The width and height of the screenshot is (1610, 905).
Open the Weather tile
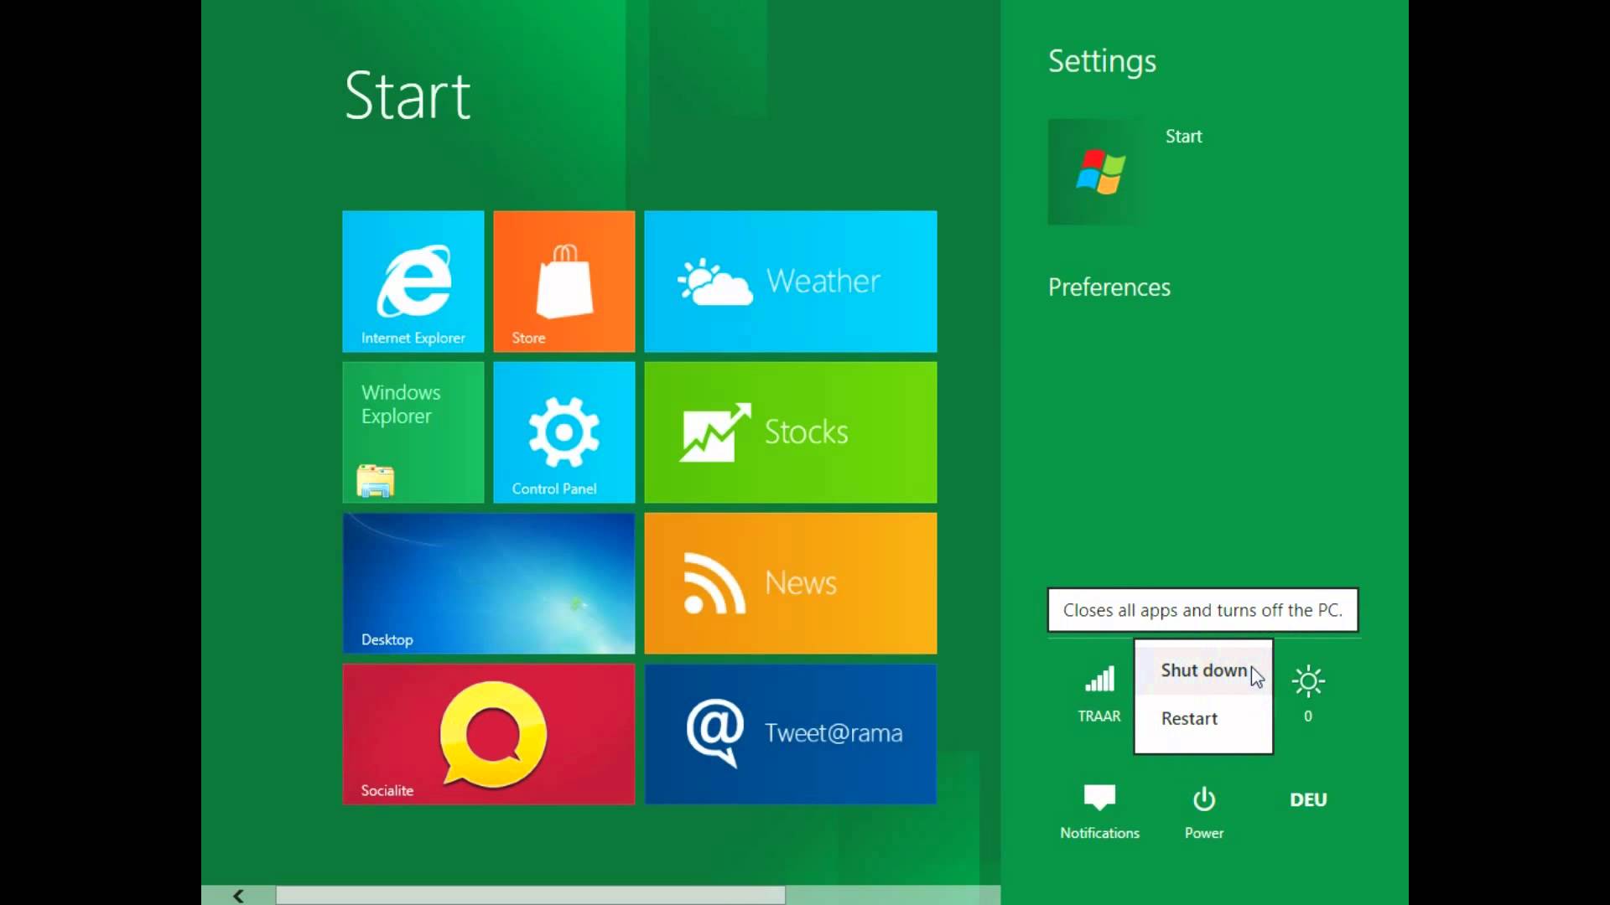790,282
